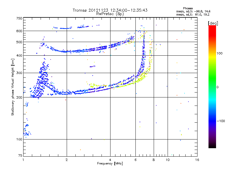Select the 'RwPretec (8p)' subtitle
Screen dimensions: 232x174
pos(110,14)
